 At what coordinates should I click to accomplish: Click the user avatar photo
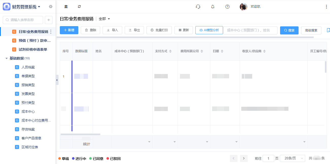(243, 7)
